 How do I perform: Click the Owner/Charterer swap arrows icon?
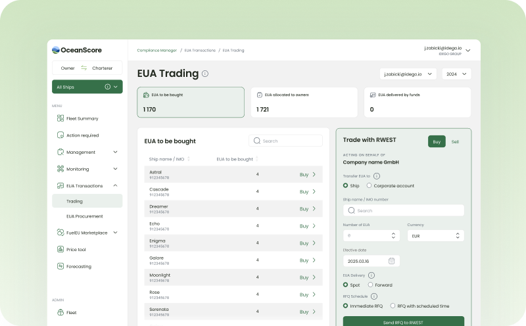point(84,68)
